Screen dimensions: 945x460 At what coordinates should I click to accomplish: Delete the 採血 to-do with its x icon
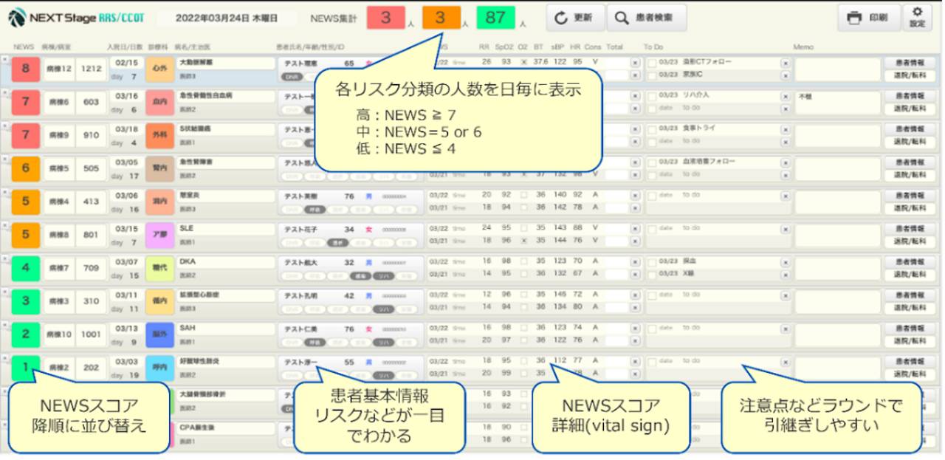point(785,261)
